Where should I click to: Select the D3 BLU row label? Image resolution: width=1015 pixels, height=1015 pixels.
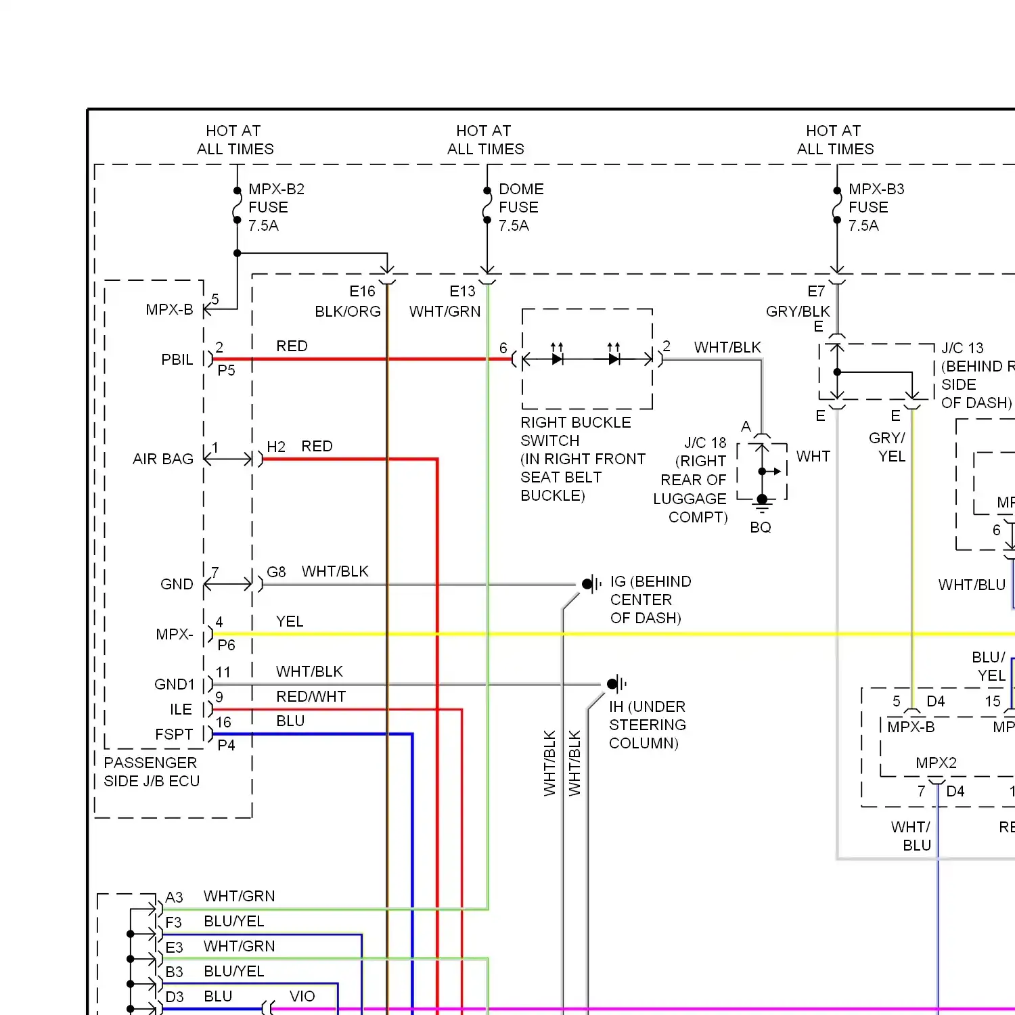click(199, 997)
